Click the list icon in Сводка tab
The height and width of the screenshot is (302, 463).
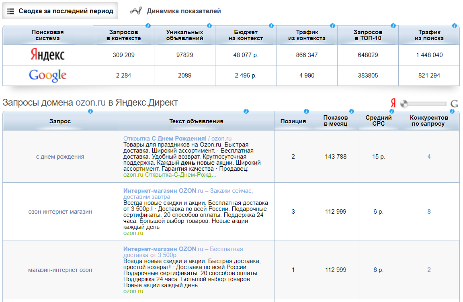pos(10,11)
